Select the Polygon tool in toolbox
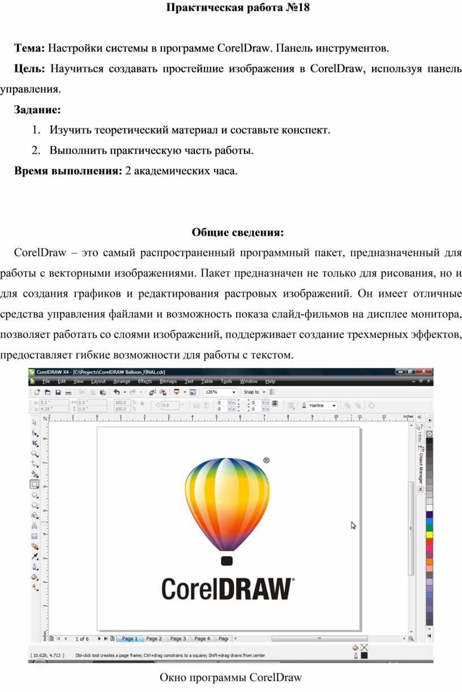 pyautogui.click(x=35, y=505)
